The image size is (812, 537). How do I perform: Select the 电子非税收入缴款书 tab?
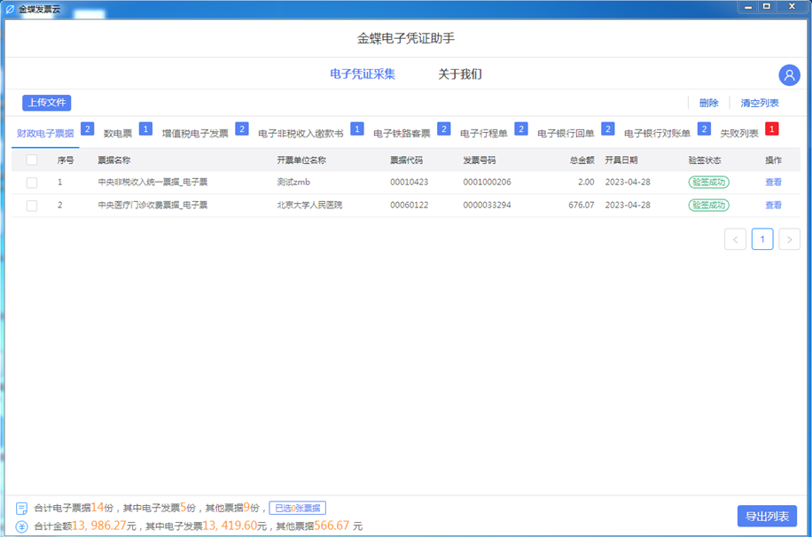(301, 134)
